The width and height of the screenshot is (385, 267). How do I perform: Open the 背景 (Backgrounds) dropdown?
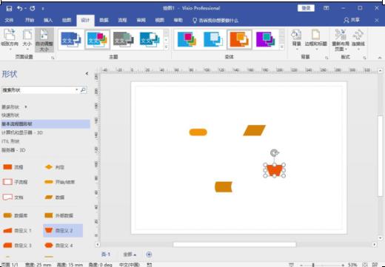click(296, 39)
